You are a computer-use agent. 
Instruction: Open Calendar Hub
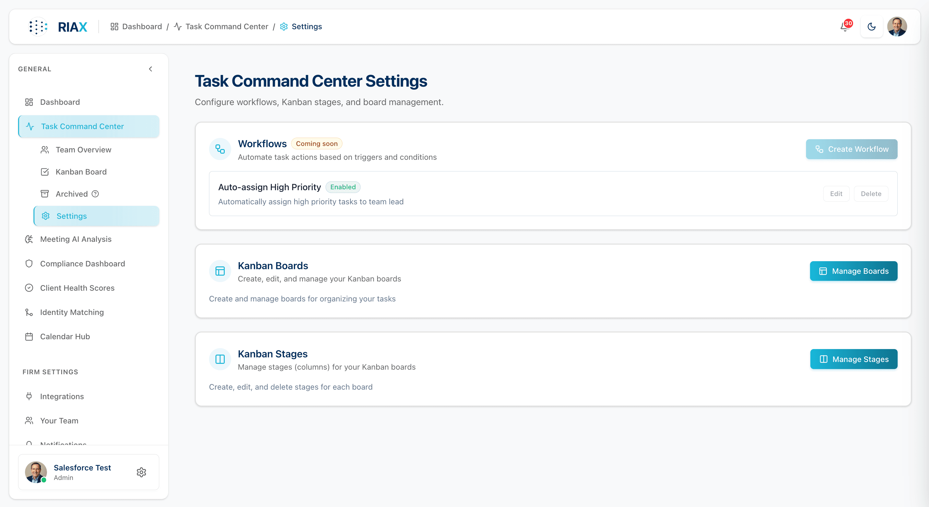coord(89,336)
